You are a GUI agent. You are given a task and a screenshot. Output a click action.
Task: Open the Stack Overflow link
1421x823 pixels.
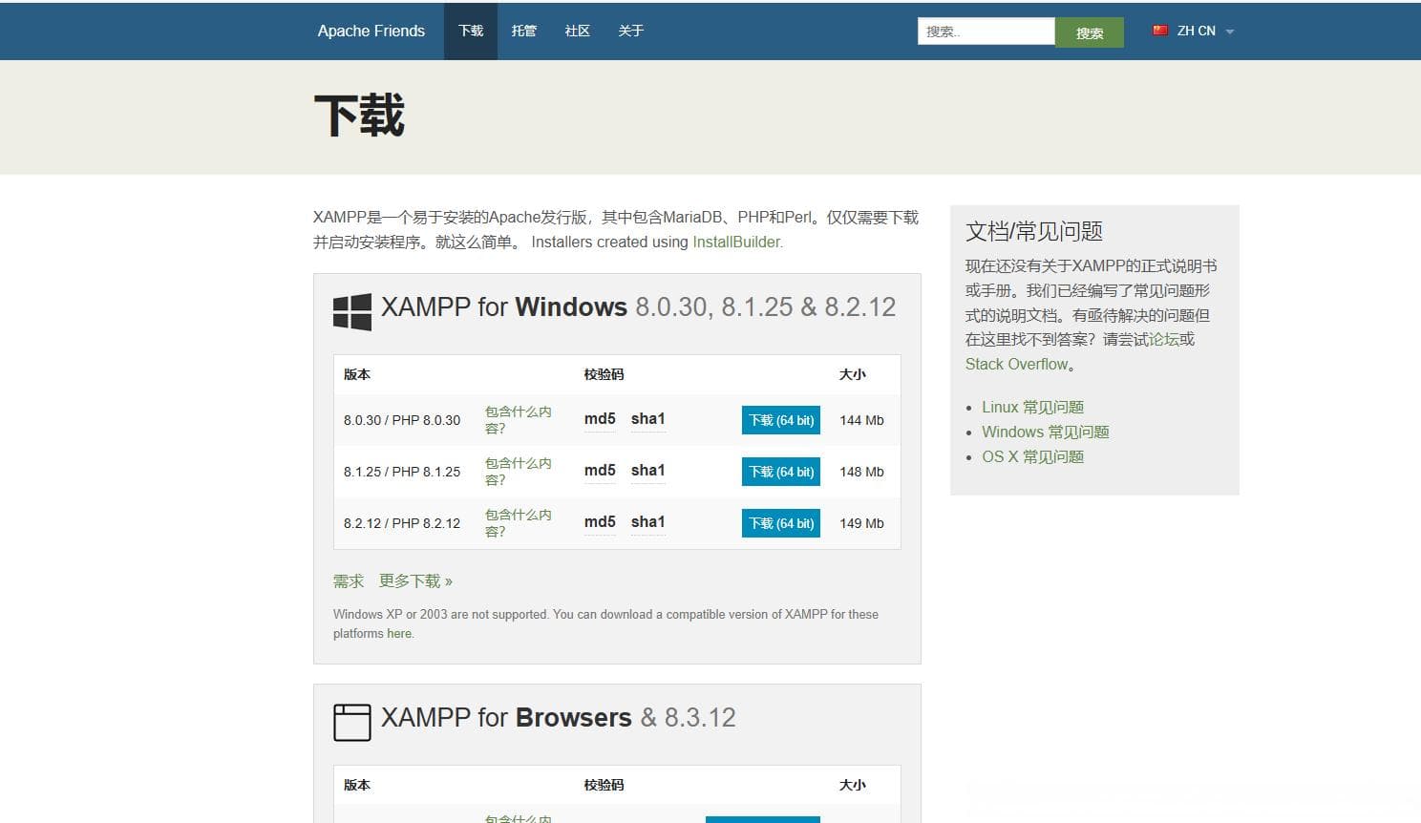pyautogui.click(x=1017, y=364)
